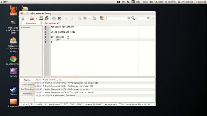Open the Сообщения tab
This screenshot has width=207, height=116.
pos(27,89)
